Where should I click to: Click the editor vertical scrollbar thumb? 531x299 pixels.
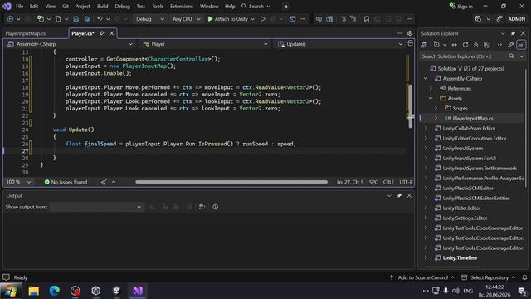pos(410,106)
